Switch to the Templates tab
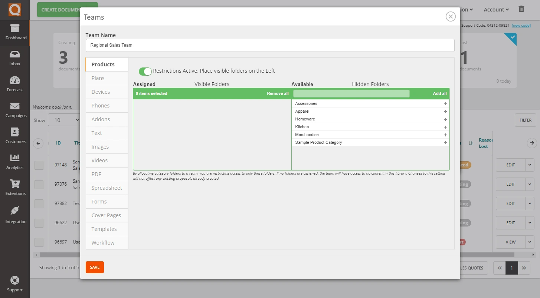 click(104, 229)
